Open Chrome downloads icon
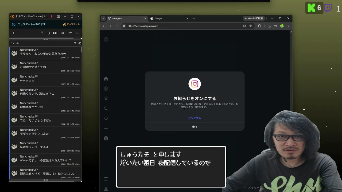This screenshot has width=342, height=192. [269, 26]
